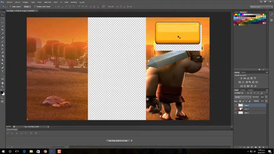Select the Eyedropper tool
The image size is (274, 154).
[3, 33]
